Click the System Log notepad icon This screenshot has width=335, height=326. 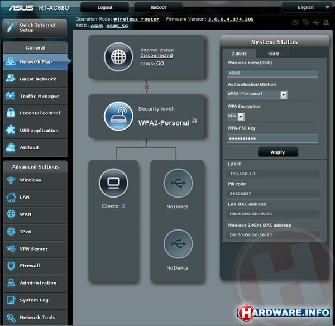pos(11,300)
